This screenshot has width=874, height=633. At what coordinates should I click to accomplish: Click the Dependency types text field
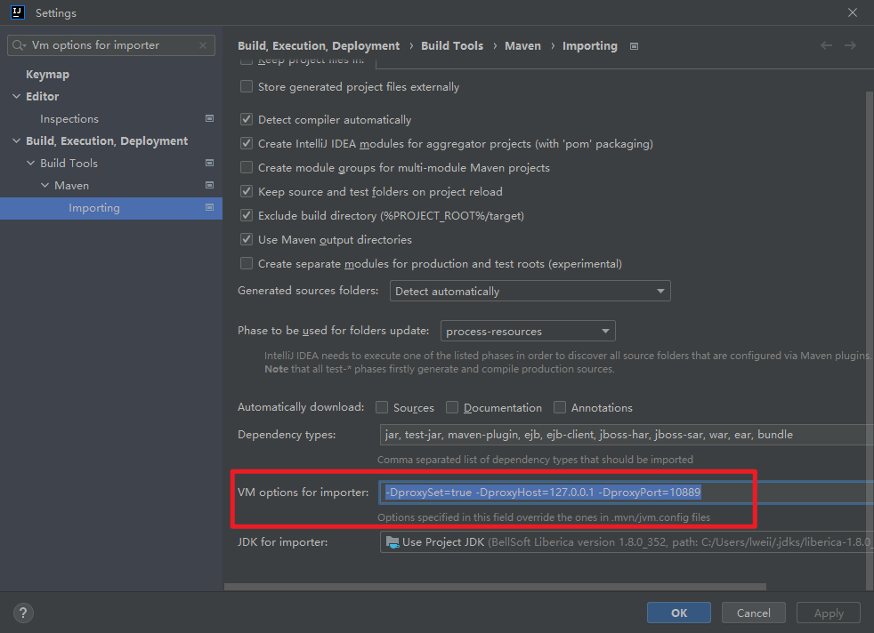tap(627, 434)
